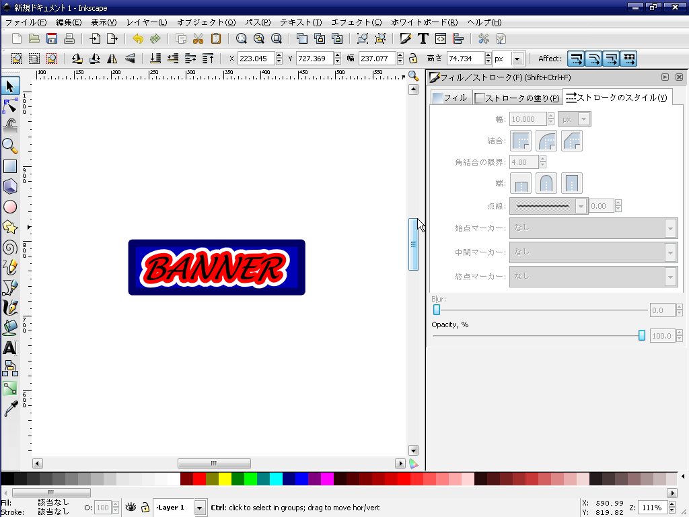Toggle first Affect option: scale stroke width
Screen dimensions: 689x517
click(x=576, y=59)
